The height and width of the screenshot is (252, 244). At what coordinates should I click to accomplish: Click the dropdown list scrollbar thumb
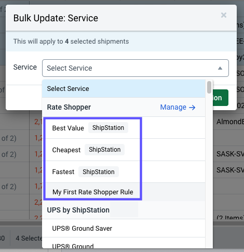(209, 87)
